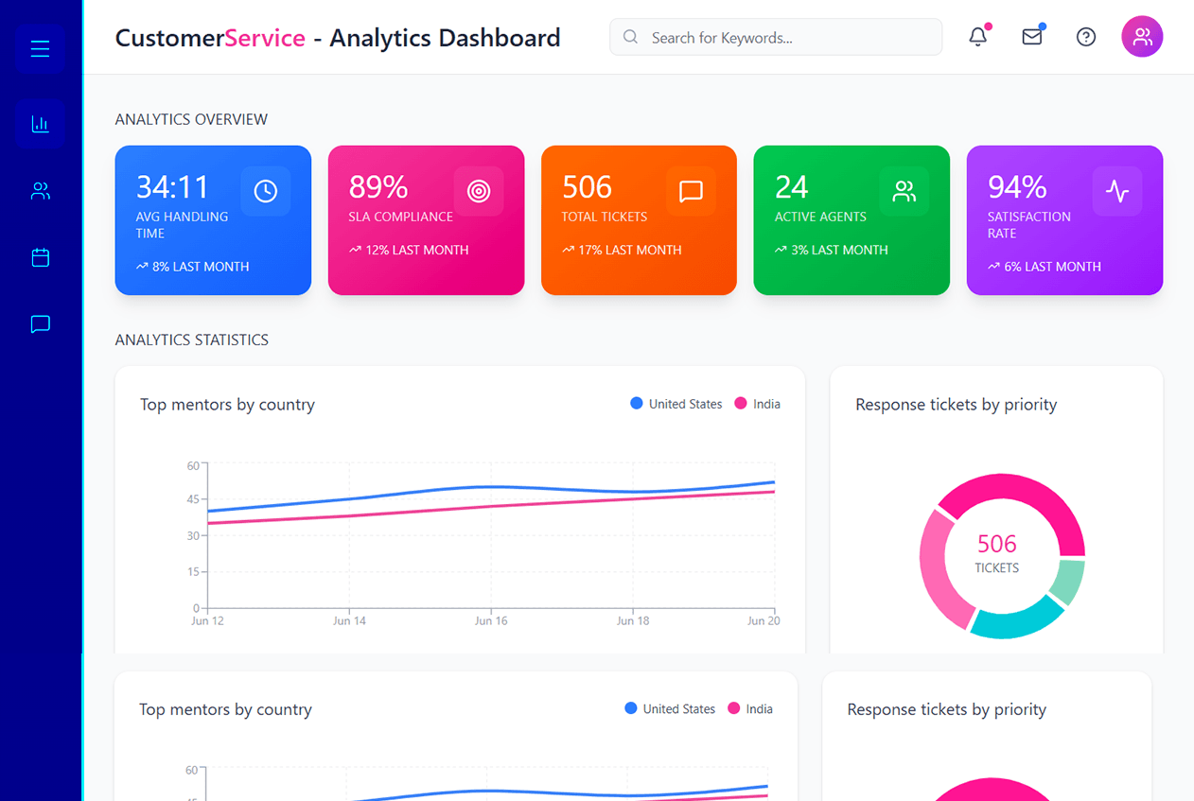Toggle United States legend in second chart
The height and width of the screenshot is (801, 1194).
coord(670,709)
